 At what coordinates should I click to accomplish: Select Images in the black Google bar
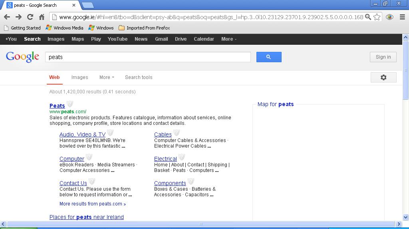coord(56,39)
